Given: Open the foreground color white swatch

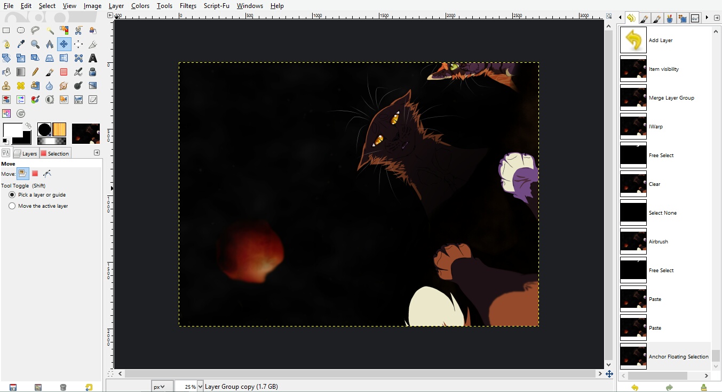Looking at the screenshot, I should point(12,130).
